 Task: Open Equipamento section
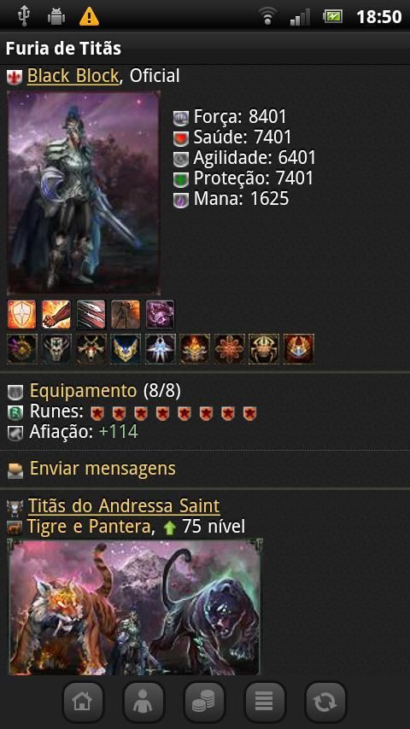tap(84, 391)
